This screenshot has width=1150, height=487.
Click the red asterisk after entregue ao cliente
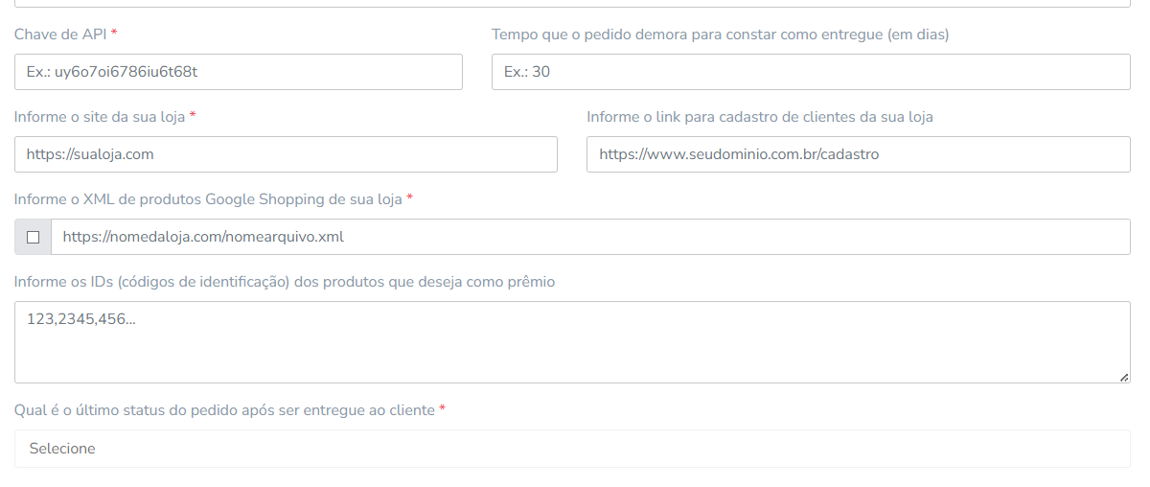point(443,409)
